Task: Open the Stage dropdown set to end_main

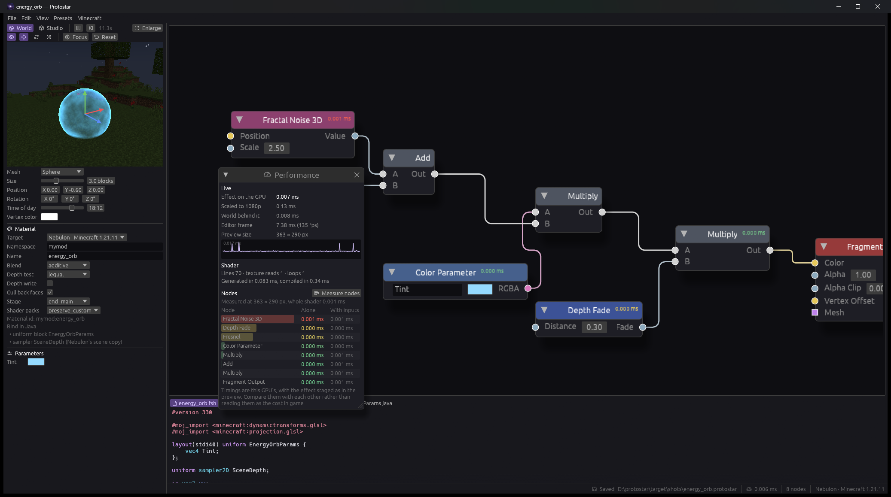Action: (x=68, y=301)
